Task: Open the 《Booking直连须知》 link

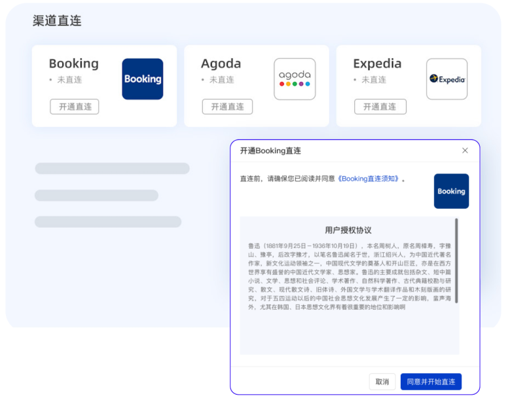Action: [369, 179]
